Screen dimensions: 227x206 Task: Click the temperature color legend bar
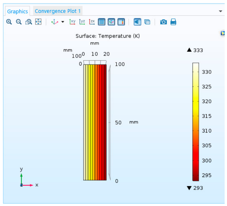(x=195, y=122)
